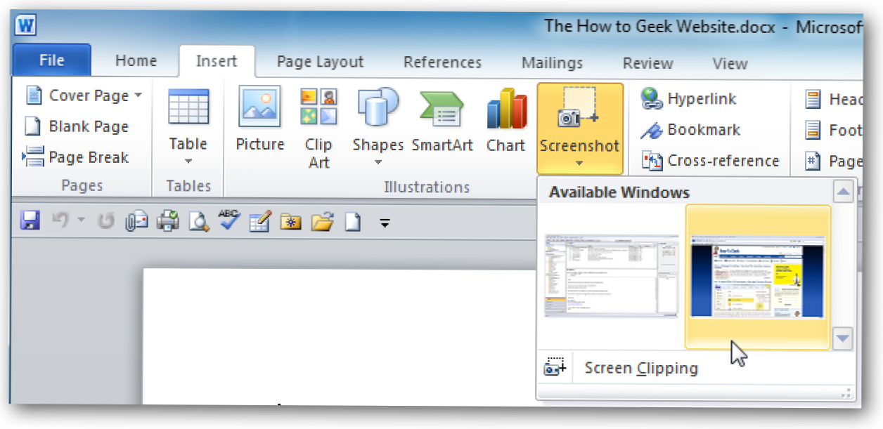This screenshot has height=429, width=883.
Task: Switch to the References tab
Action: [x=442, y=62]
